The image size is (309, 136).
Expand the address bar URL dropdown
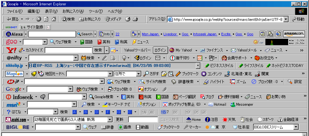[286, 19]
